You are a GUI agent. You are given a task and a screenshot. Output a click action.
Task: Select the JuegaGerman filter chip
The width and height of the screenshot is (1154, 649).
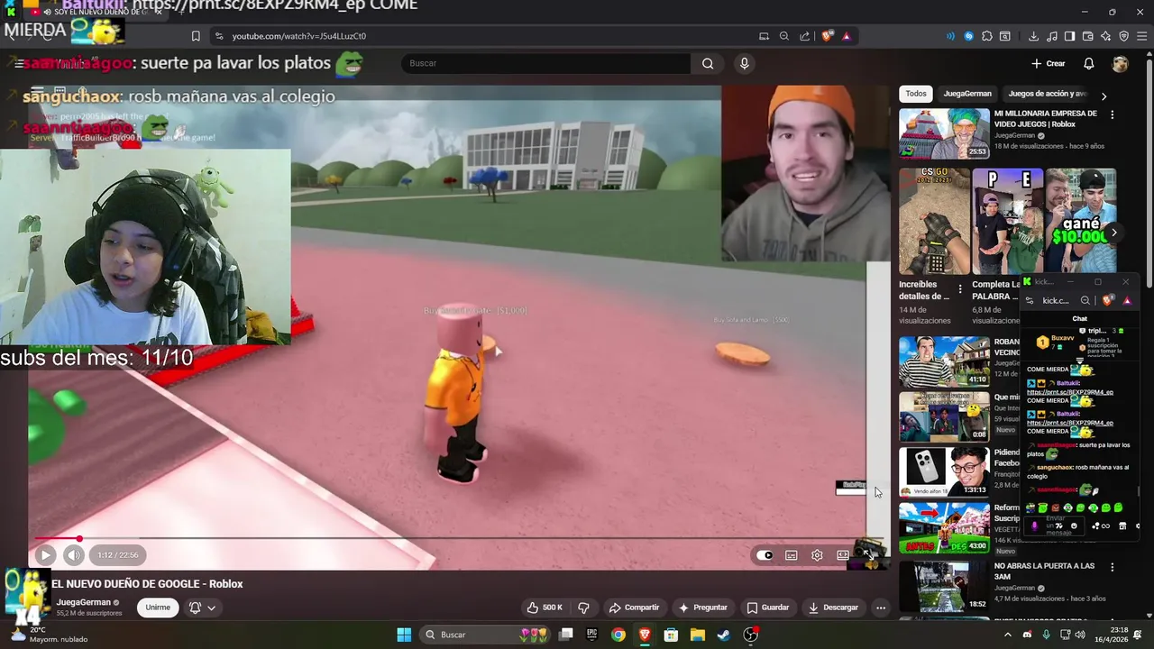(967, 94)
